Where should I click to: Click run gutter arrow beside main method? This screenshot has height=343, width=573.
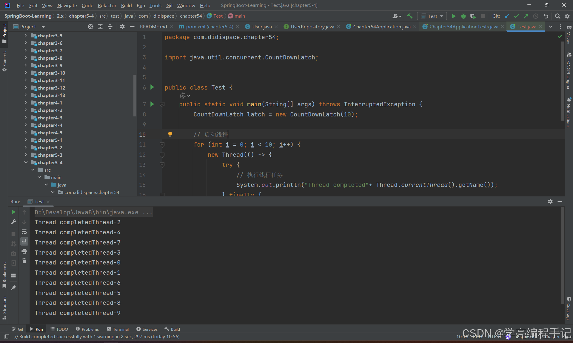[x=152, y=104]
